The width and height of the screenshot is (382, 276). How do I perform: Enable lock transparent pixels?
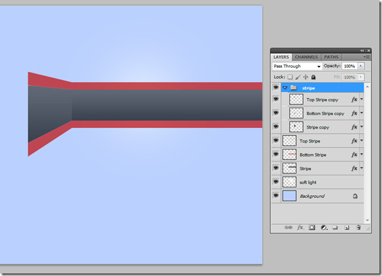point(290,77)
